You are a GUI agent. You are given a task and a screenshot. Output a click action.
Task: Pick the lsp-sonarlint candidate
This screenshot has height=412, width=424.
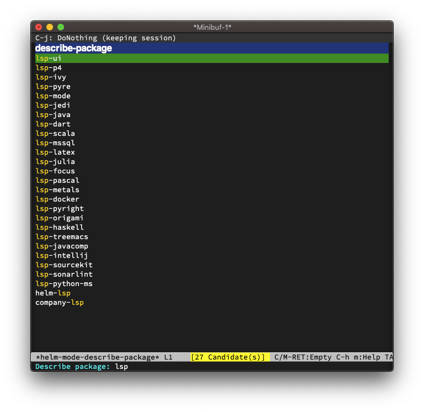click(64, 274)
